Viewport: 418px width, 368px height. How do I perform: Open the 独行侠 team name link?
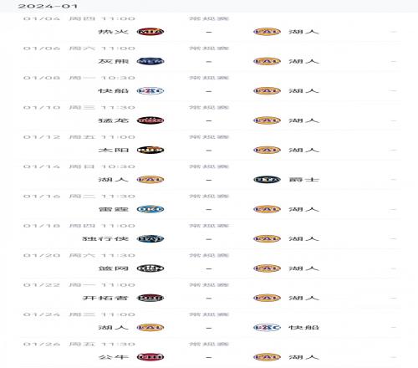pyautogui.click(x=105, y=238)
